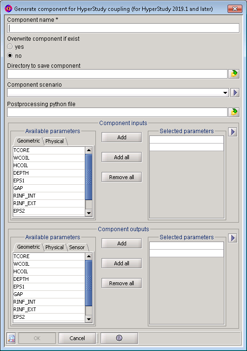Click the Cancel button
The image size is (247, 351).
[x=77, y=338]
